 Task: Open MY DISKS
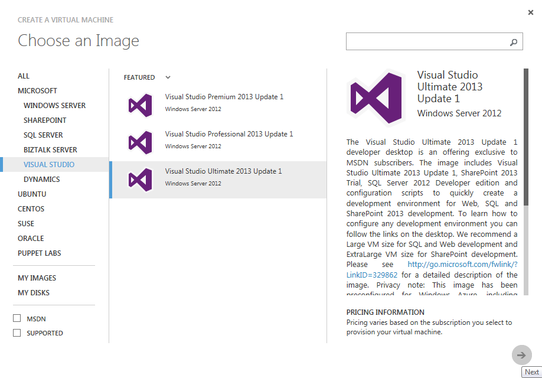tap(34, 293)
